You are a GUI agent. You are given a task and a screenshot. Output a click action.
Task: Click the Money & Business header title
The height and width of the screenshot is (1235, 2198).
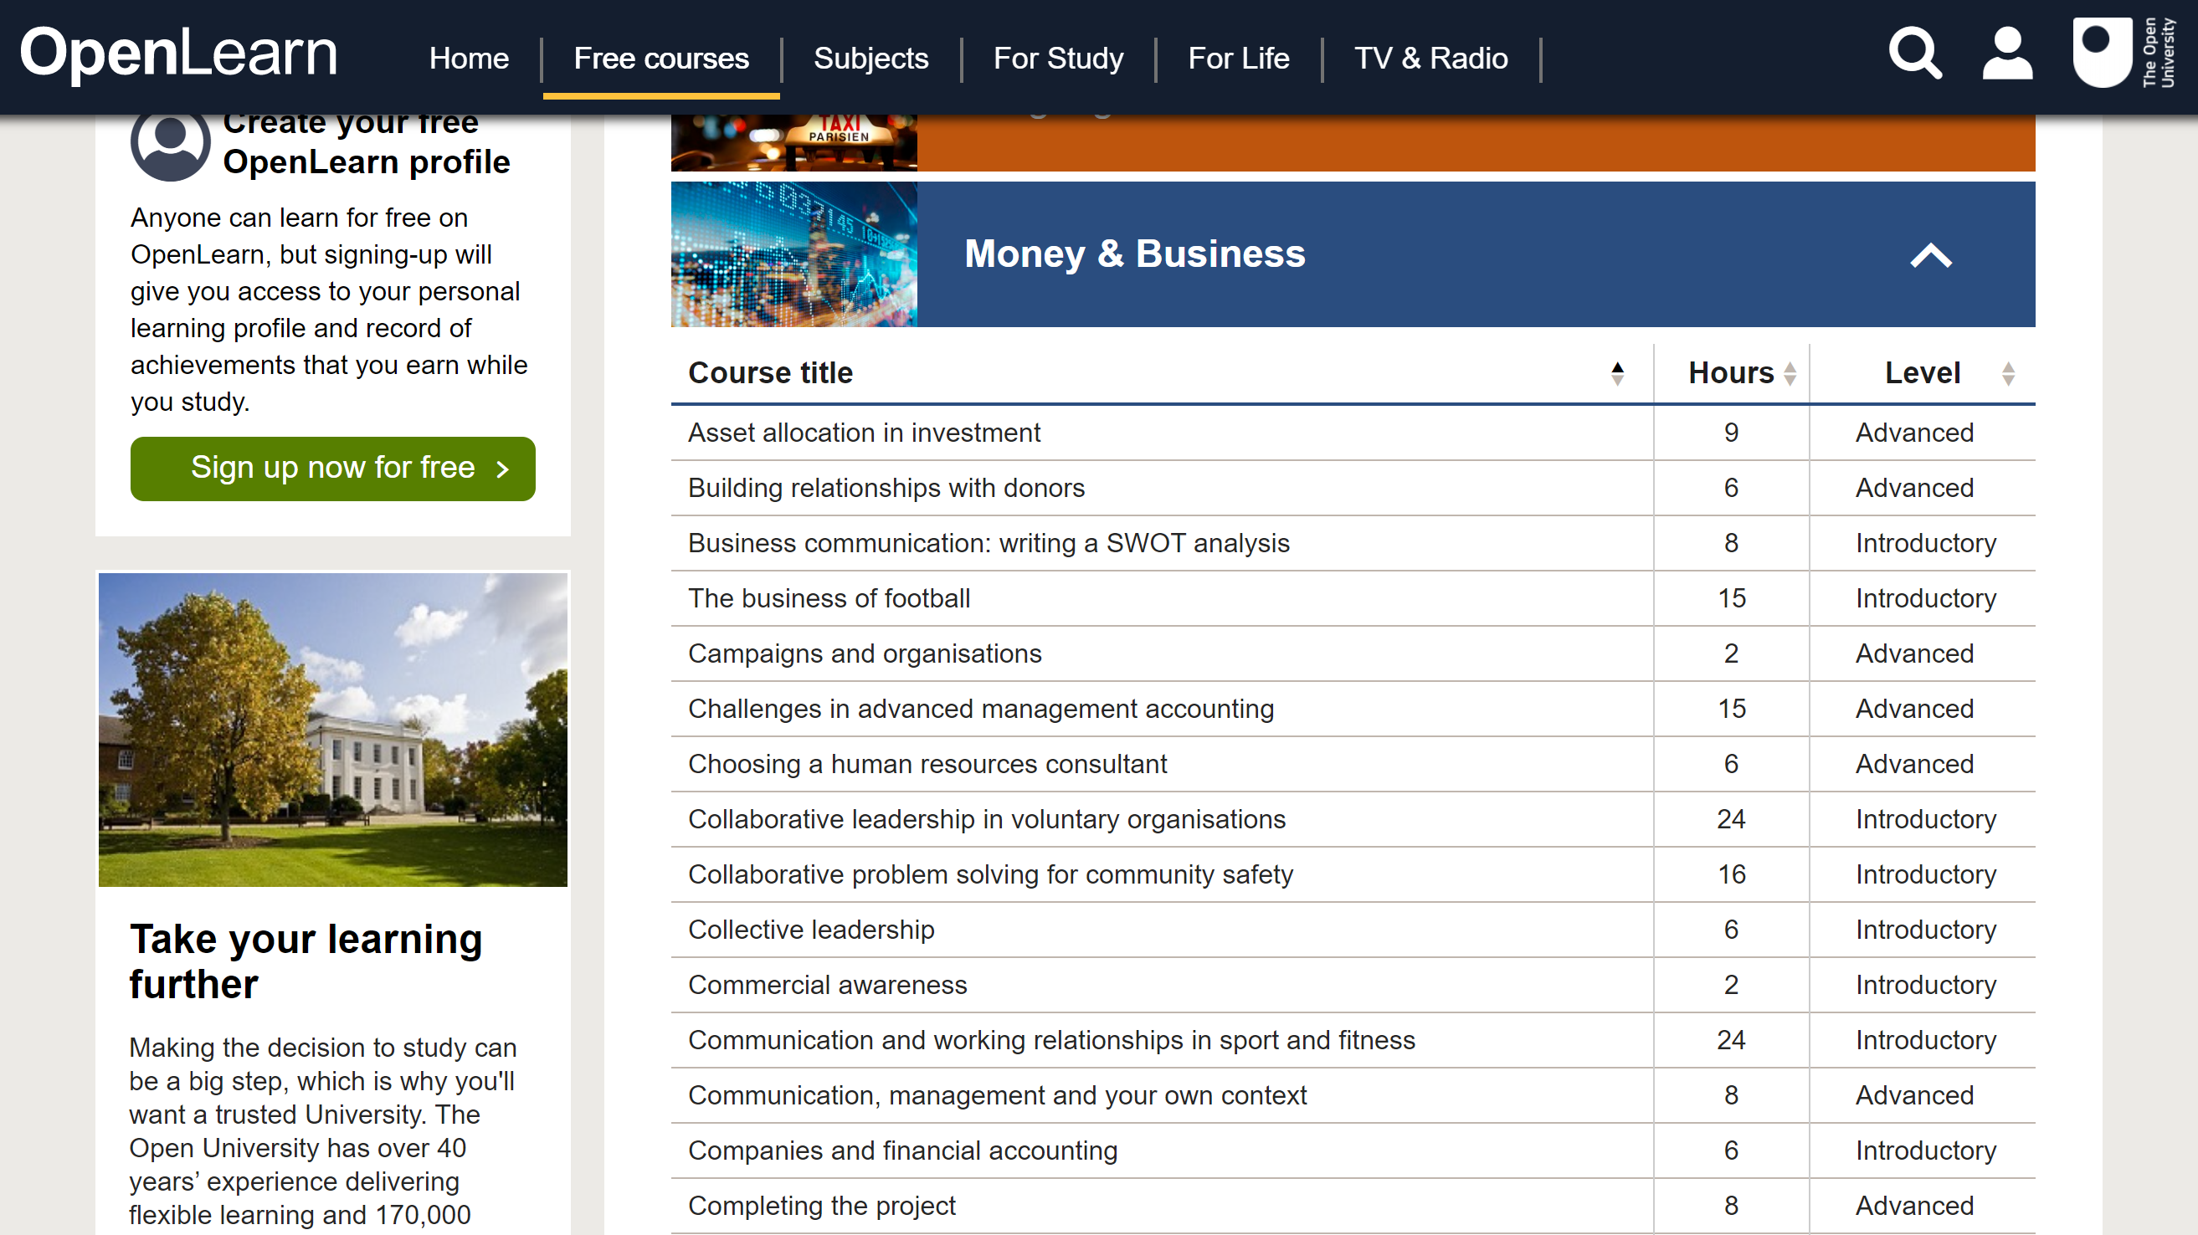click(x=1135, y=254)
